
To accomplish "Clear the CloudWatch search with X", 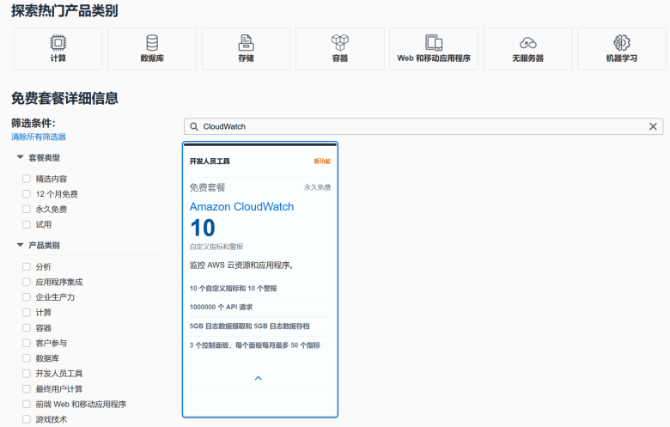I will (x=653, y=126).
